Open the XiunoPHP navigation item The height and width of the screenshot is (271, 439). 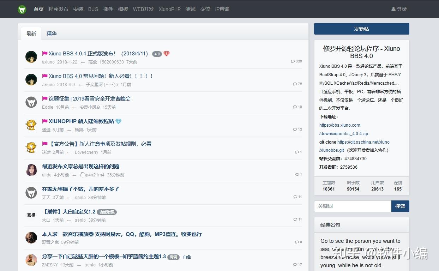[x=169, y=9]
